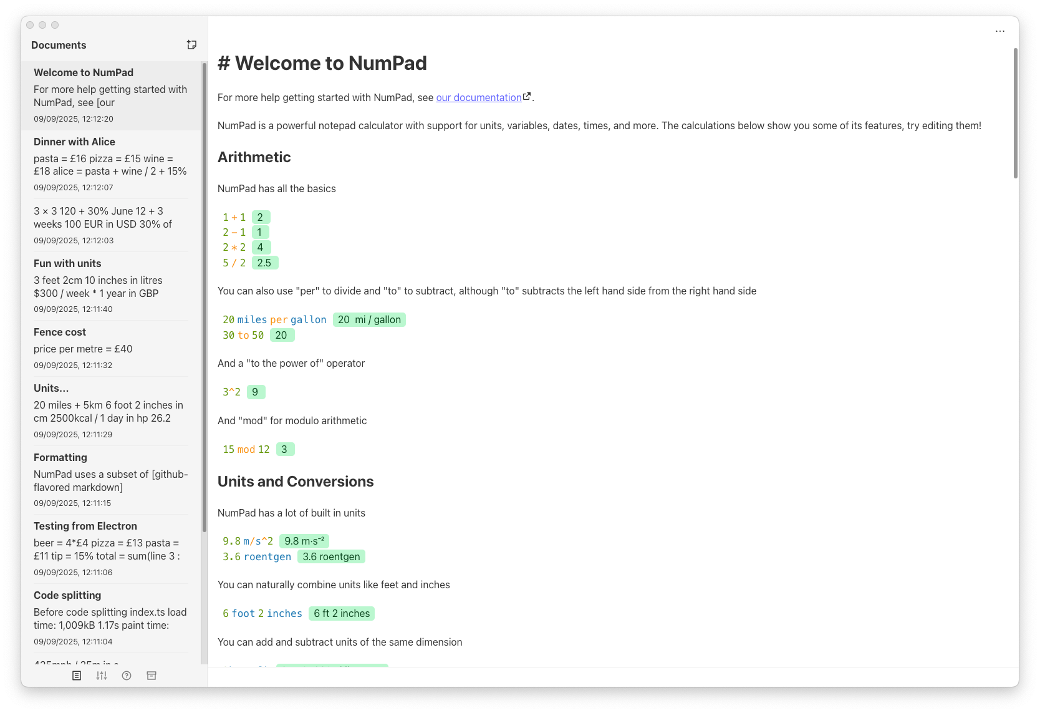The image size is (1040, 713).
Task: Click the '6 ft 2 inches' result badge
Action: (342, 613)
